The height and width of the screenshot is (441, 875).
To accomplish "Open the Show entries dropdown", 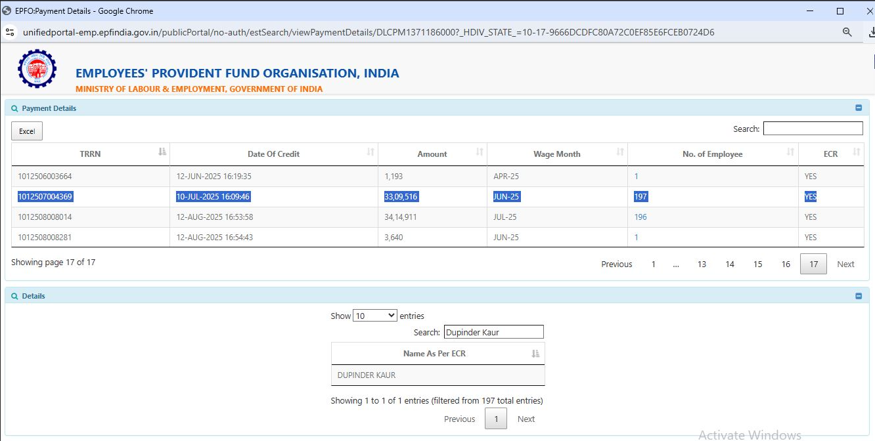I will (x=374, y=316).
